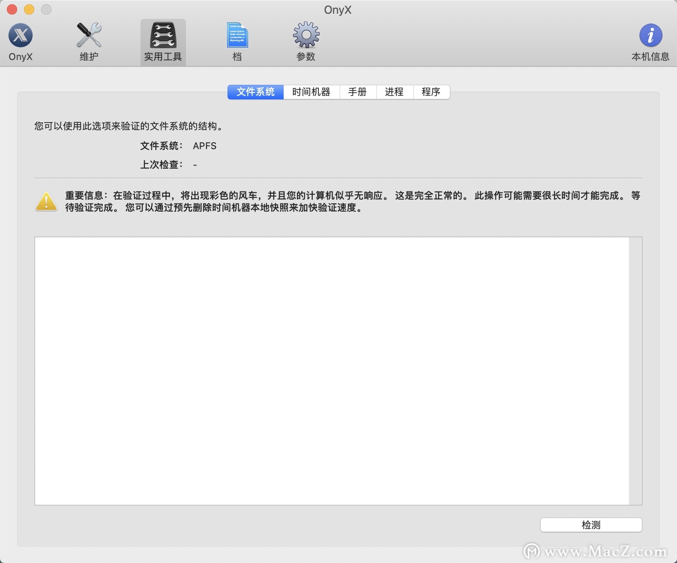Click the yellow warning triangle icon
This screenshot has height=563, width=677.
tap(46, 201)
